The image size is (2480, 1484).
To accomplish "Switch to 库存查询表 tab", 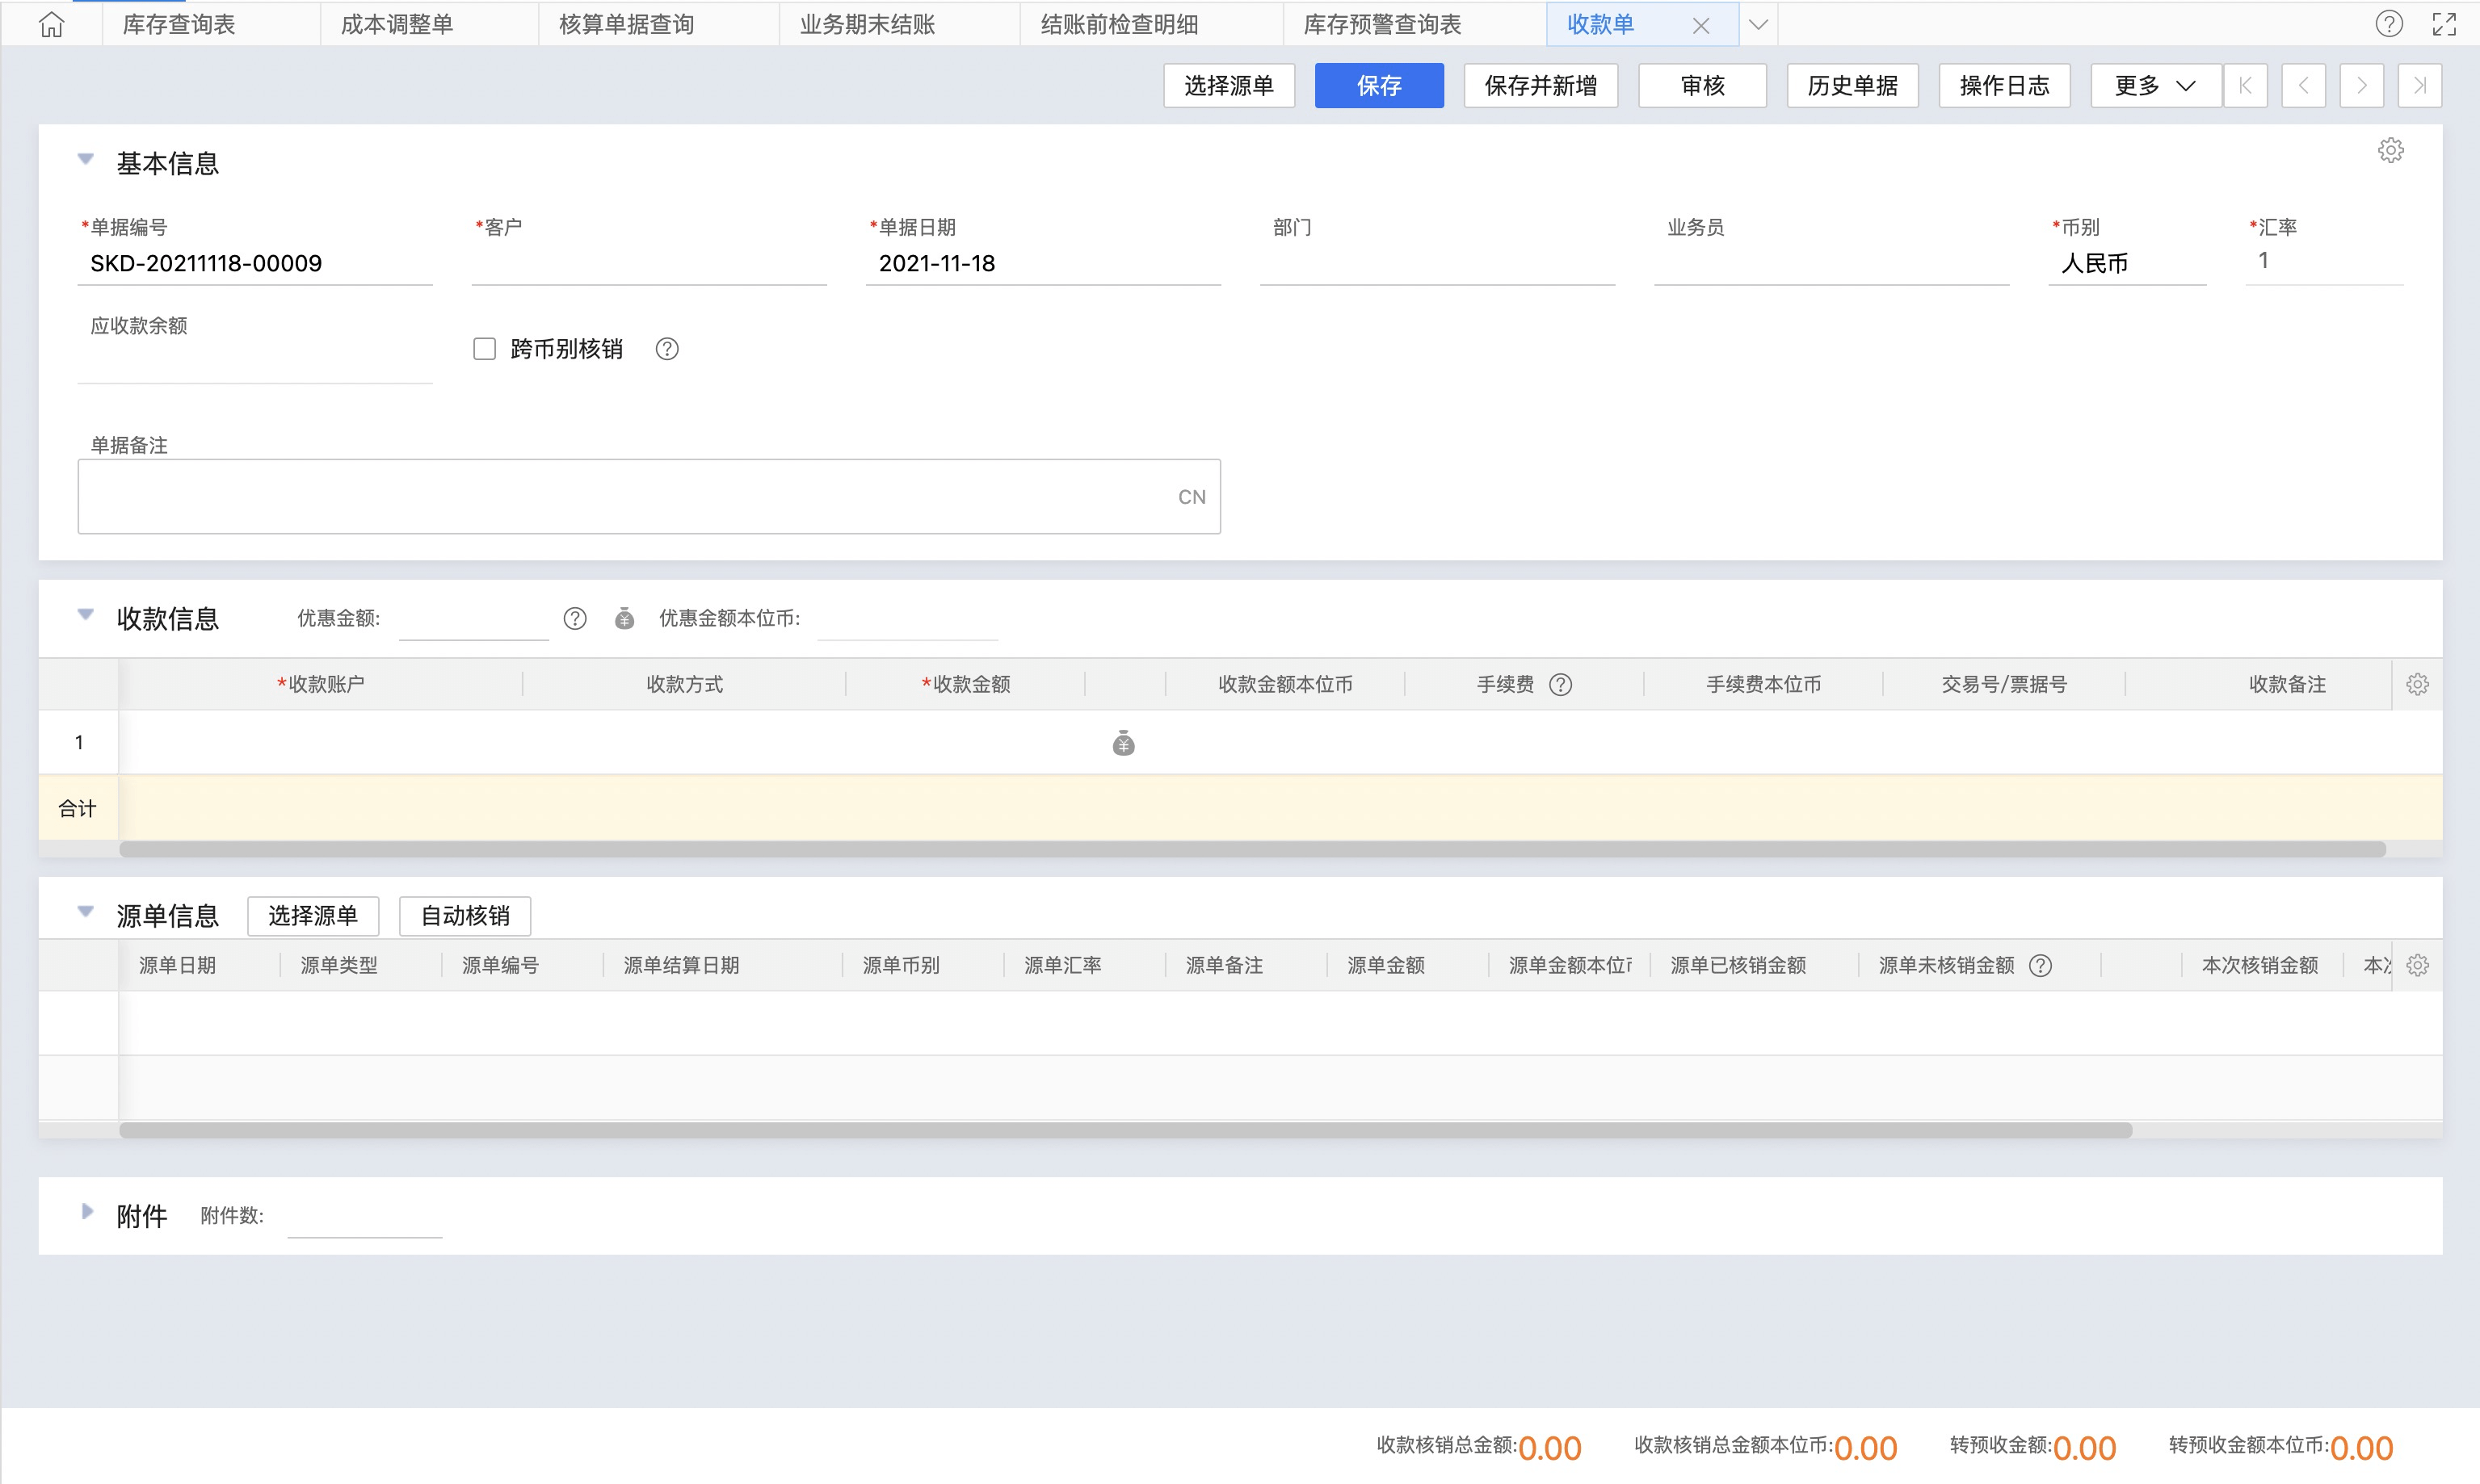I will click(179, 24).
